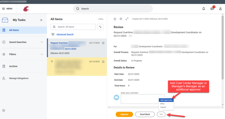Viewport: 225px width, 119px height.
Task: Choose Deny in the popup menu
Action: pos(162,103)
